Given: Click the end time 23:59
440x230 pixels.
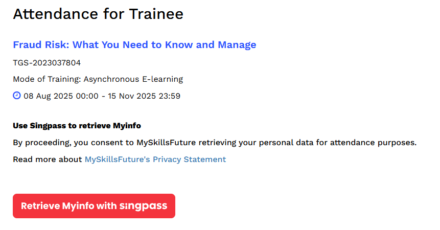Looking at the screenshot, I should coord(170,96).
